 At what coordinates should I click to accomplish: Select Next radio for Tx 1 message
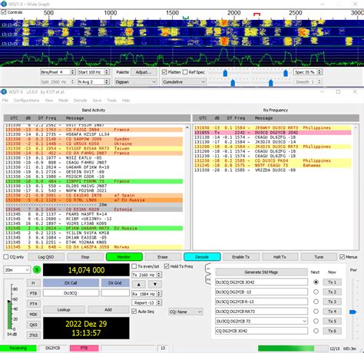tap(316, 282)
